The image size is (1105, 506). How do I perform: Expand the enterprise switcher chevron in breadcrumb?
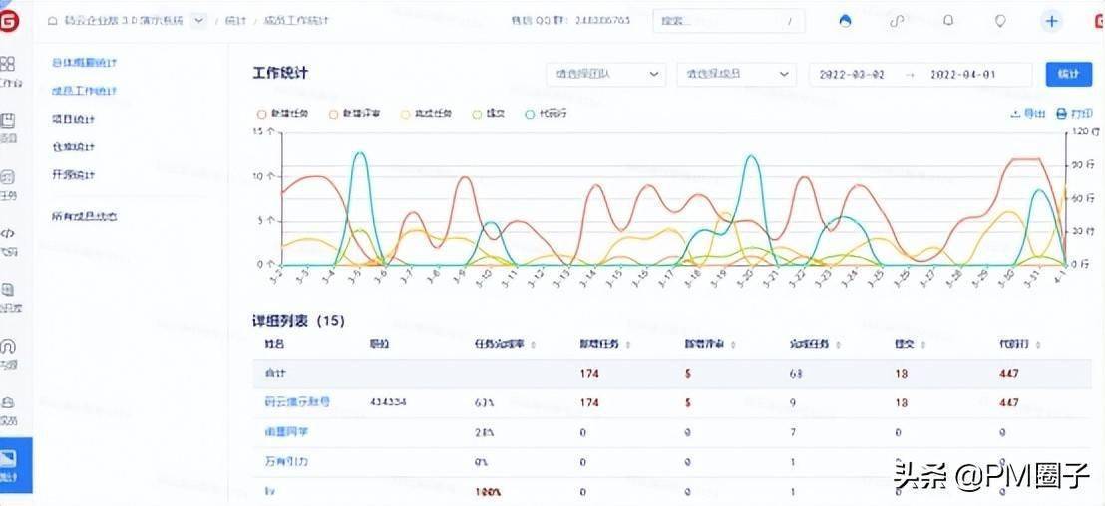click(x=199, y=20)
